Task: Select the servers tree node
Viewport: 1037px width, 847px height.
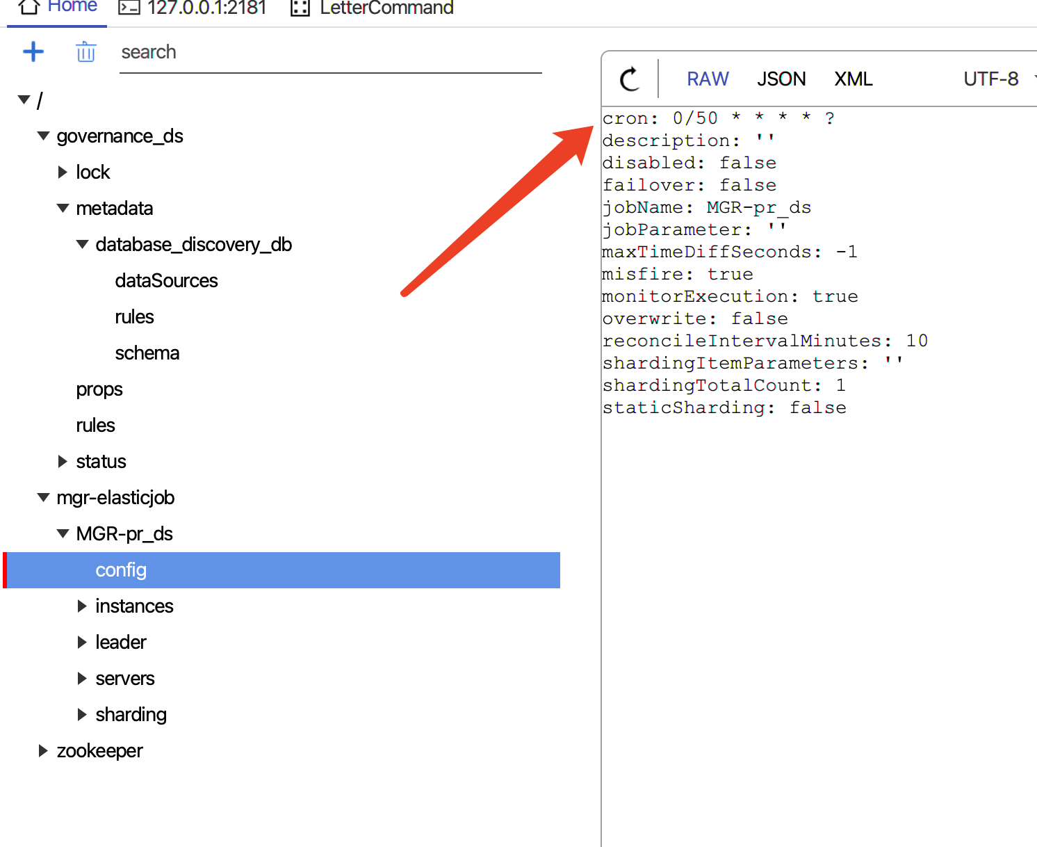Action: [x=125, y=678]
